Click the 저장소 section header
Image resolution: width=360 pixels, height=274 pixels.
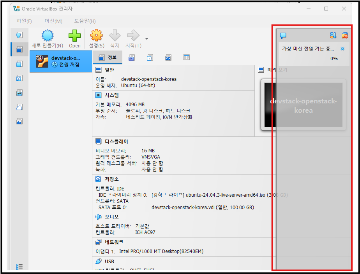[112, 179]
